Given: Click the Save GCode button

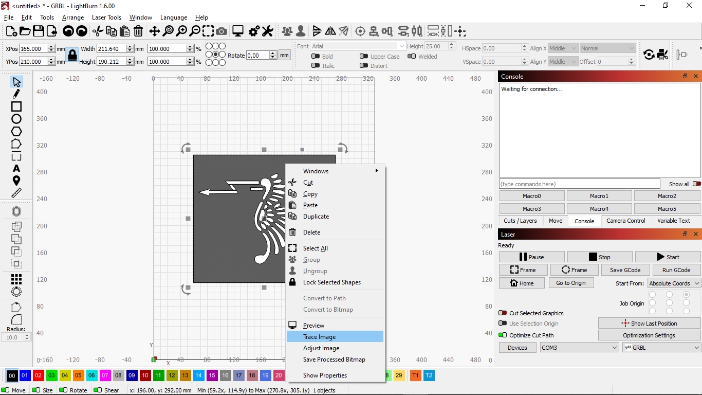Looking at the screenshot, I should tap(625, 270).
